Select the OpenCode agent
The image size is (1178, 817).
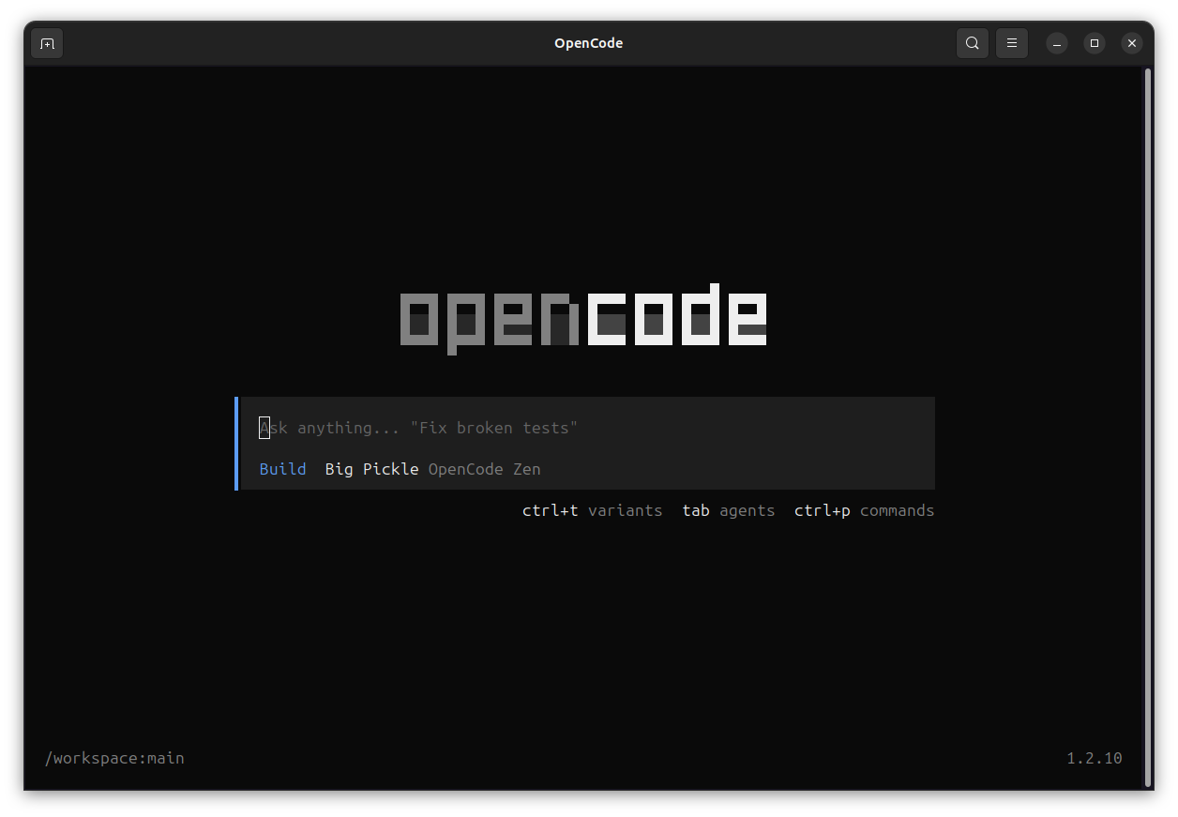click(x=465, y=469)
